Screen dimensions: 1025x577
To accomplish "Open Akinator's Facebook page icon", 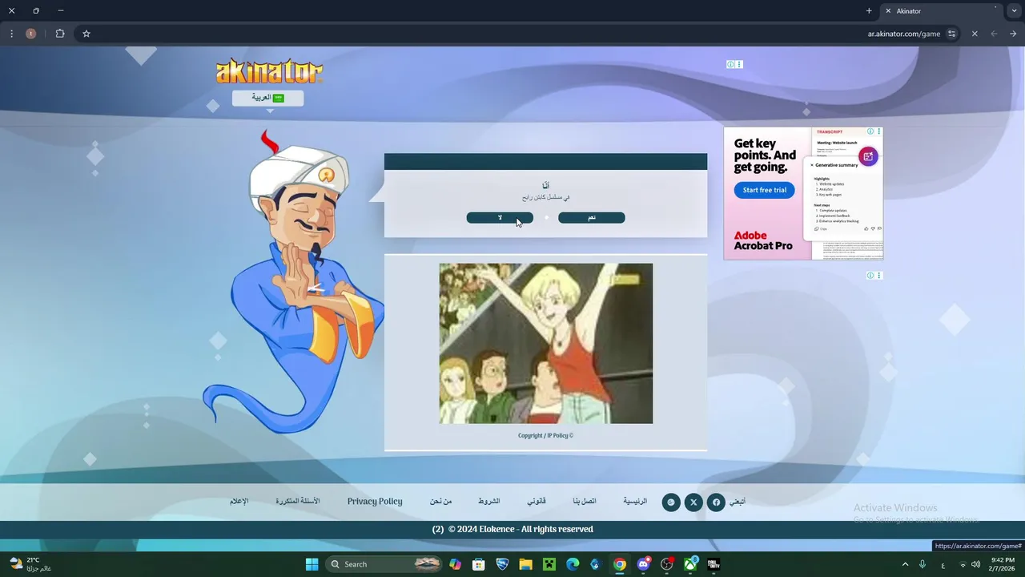I will 716,502.
